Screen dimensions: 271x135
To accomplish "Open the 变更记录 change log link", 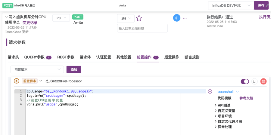I will tap(30, 23).
